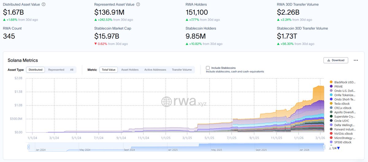The width and height of the screenshot is (368, 162).
Task: Click the $1.73T stablecoin transfer volume
Action: pos(288,36)
